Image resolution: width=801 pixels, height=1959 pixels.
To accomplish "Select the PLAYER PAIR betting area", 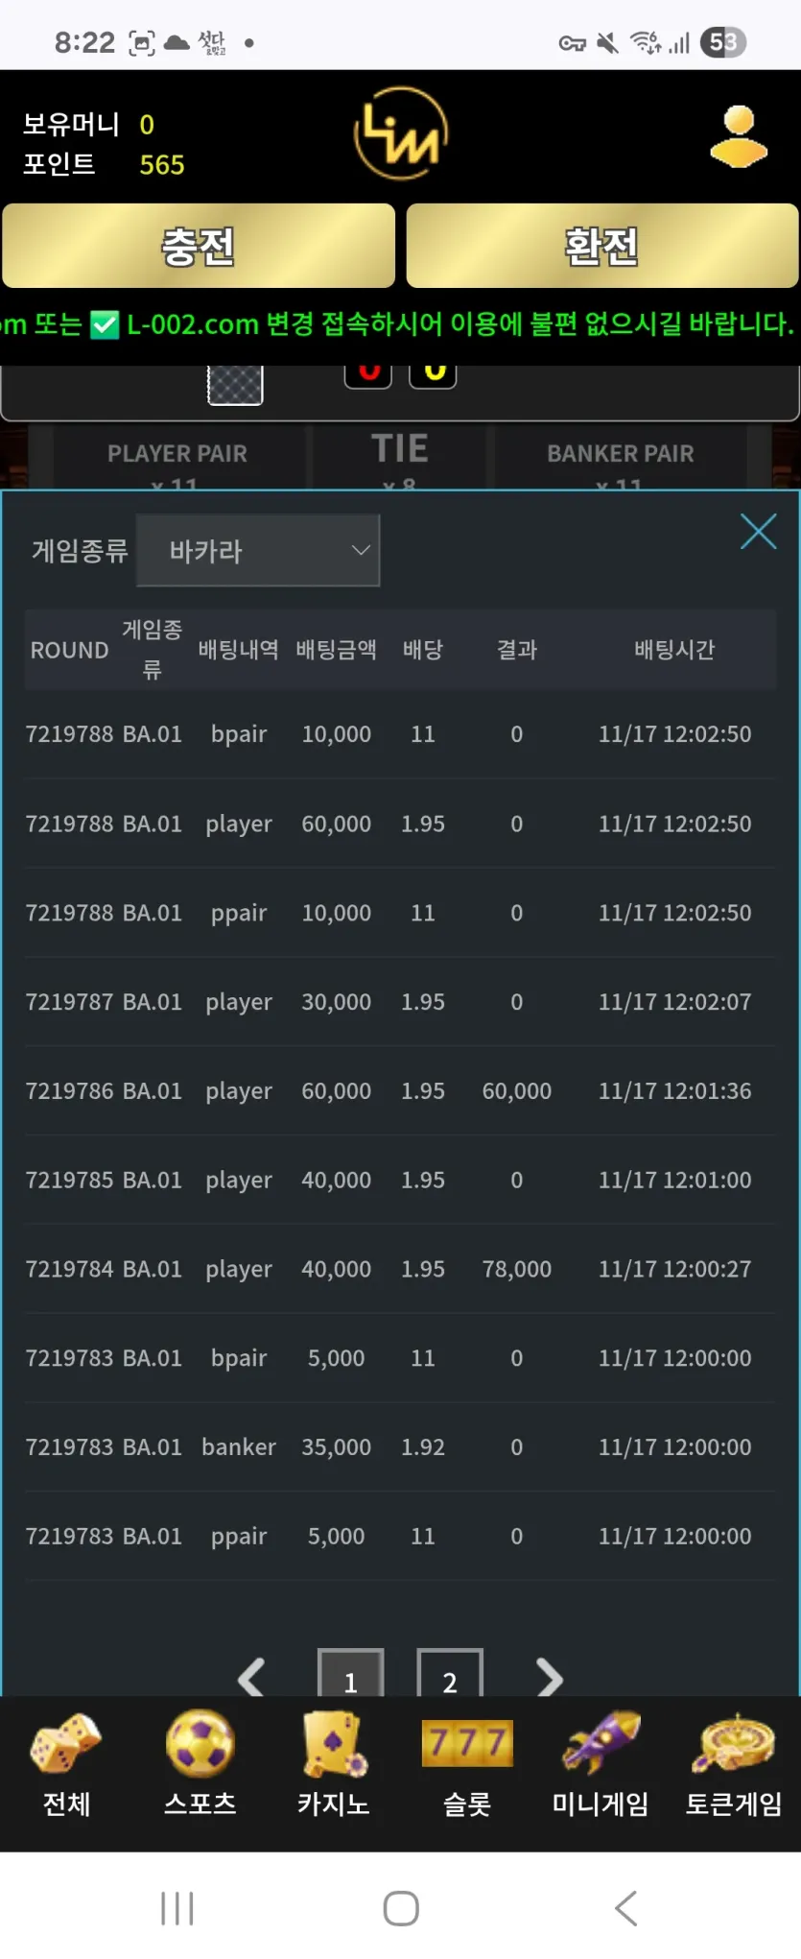I will point(177,458).
